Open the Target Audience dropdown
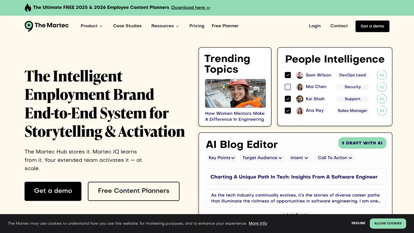The width and height of the screenshot is (414, 233). 262,158
